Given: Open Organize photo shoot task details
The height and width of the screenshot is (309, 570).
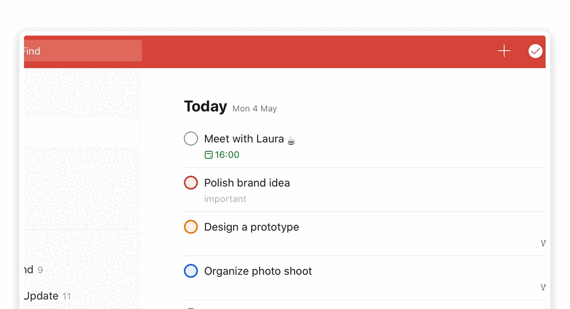Looking at the screenshot, I should click(x=258, y=271).
